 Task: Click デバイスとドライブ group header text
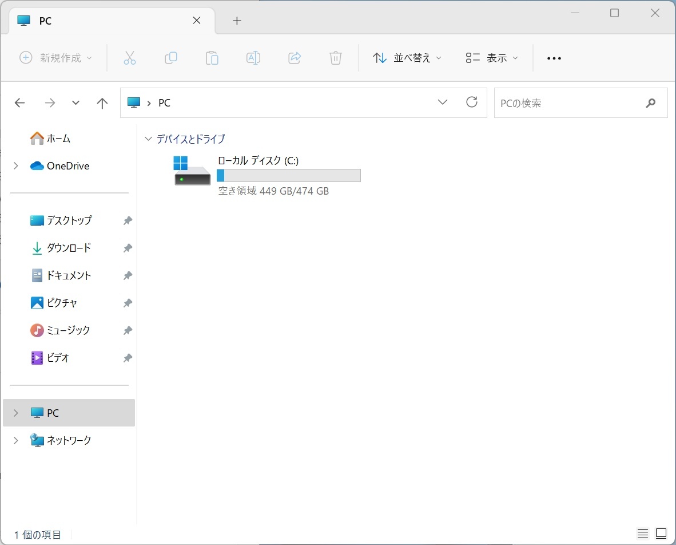(x=190, y=139)
